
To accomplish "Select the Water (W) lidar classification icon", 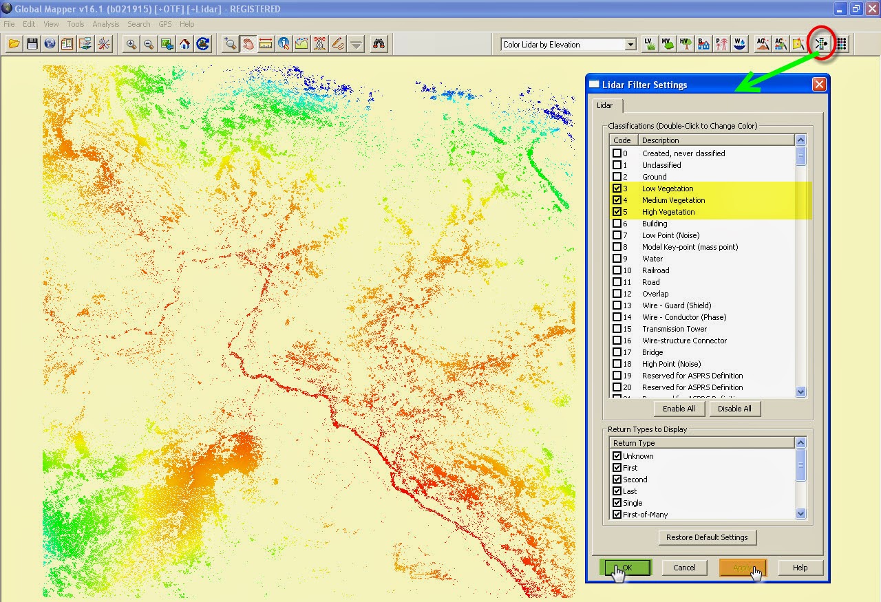I will point(739,43).
